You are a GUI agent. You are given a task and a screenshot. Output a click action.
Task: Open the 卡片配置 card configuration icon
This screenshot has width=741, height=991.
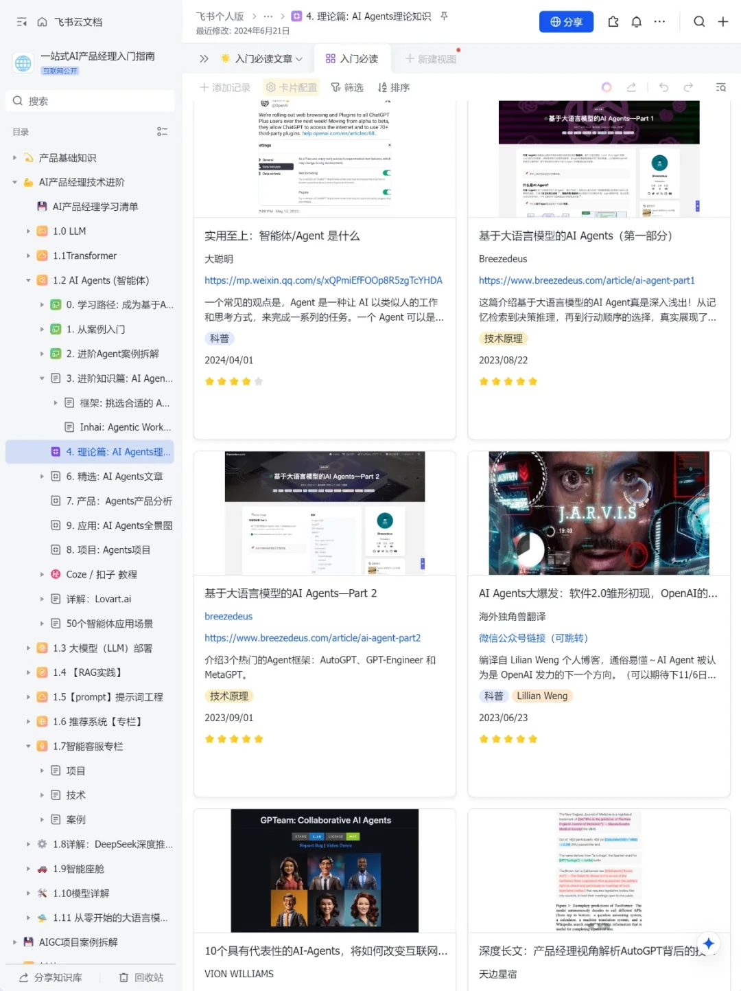pyautogui.click(x=271, y=87)
